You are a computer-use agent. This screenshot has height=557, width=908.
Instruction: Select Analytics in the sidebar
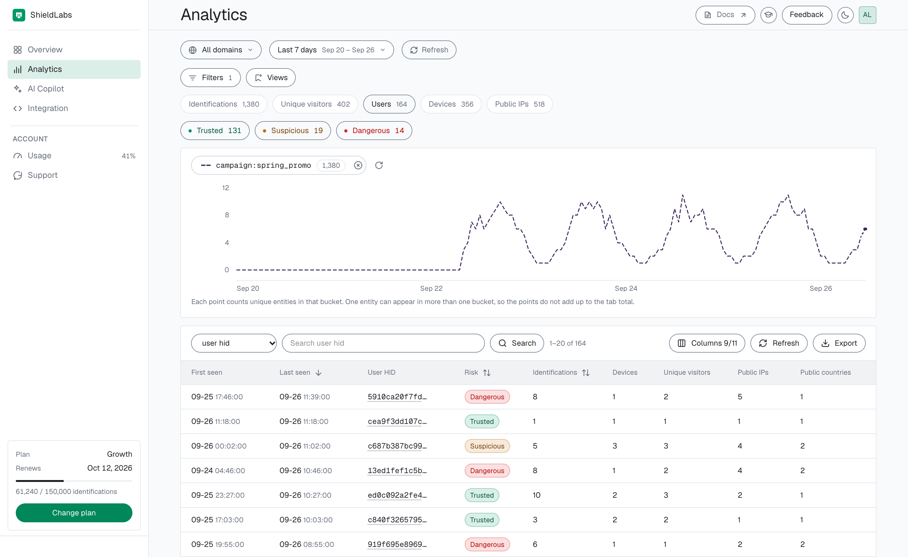[74, 69]
